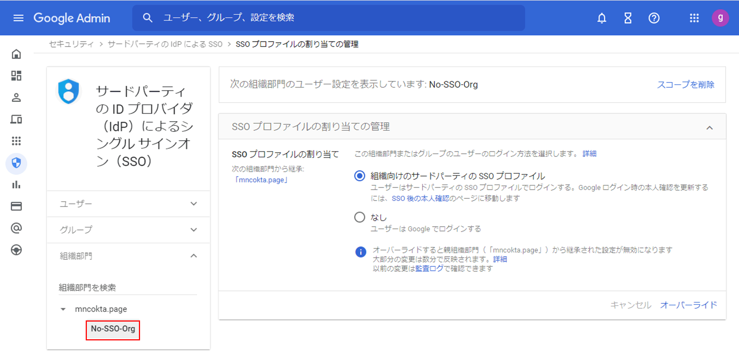Image resolution: width=739 pixels, height=357 pixels.
Task: Click サードパーティの IdP による SSO breadcrumb
Action: coord(165,44)
